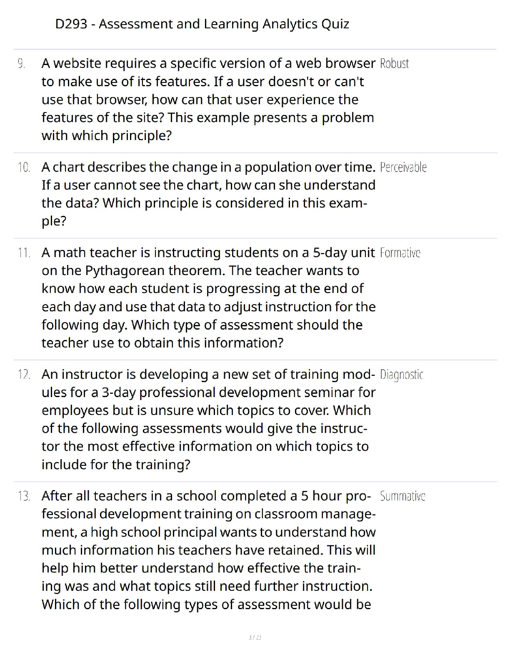This screenshot has width=510, height=660.
Task: Click the answer 'Formative'
Action: (400, 253)
